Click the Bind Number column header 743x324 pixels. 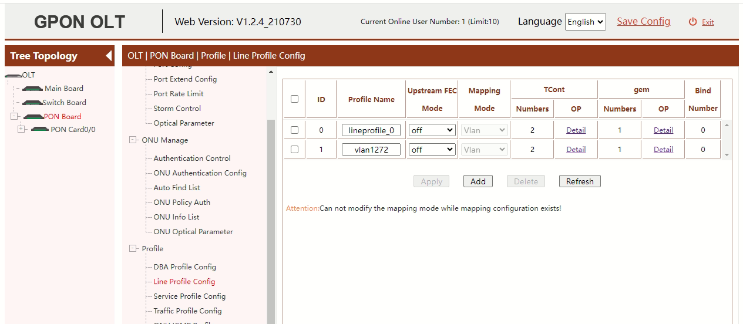703,100
